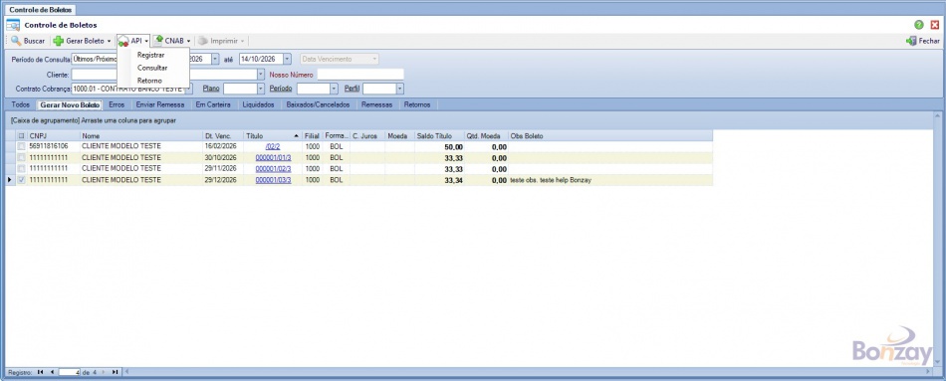The image size is (946, 381).
Task: Go to last record navigation arrow
Action: (115, 372)
